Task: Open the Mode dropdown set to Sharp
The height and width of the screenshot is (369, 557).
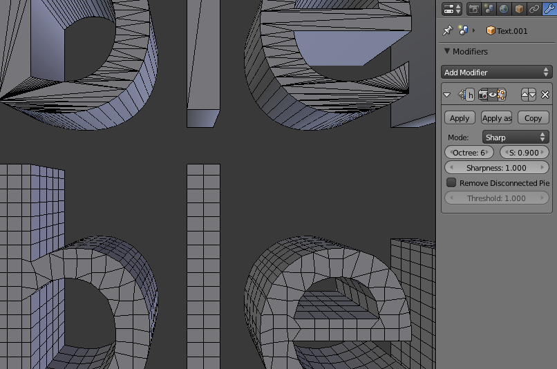Action: click(516, 137)
